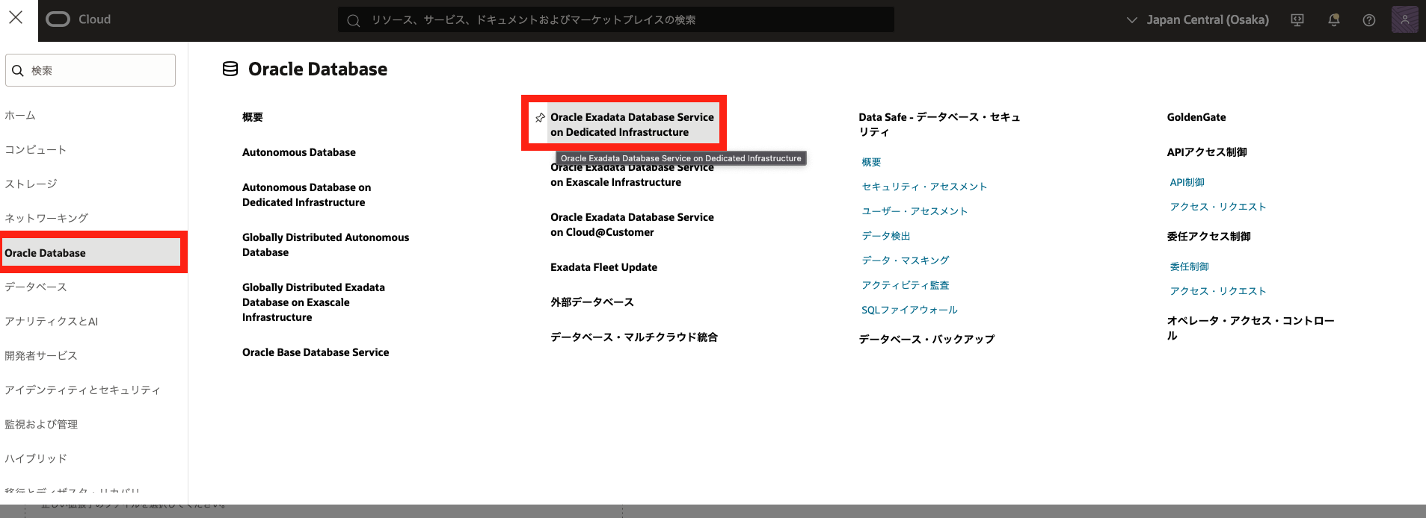This screenshot has height=518, width=1426.
Task: Open Exadata Fleet Update
Action: coord(603,267)
